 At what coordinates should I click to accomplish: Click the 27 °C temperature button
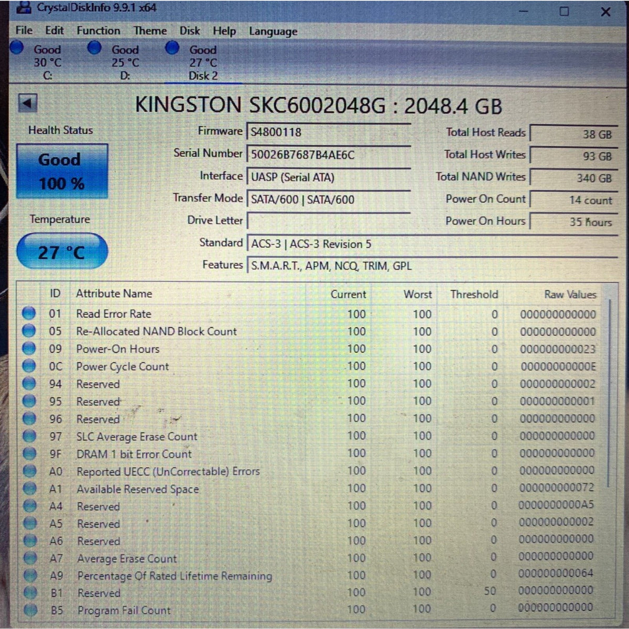pyautogui.click(x=62, y=252)
